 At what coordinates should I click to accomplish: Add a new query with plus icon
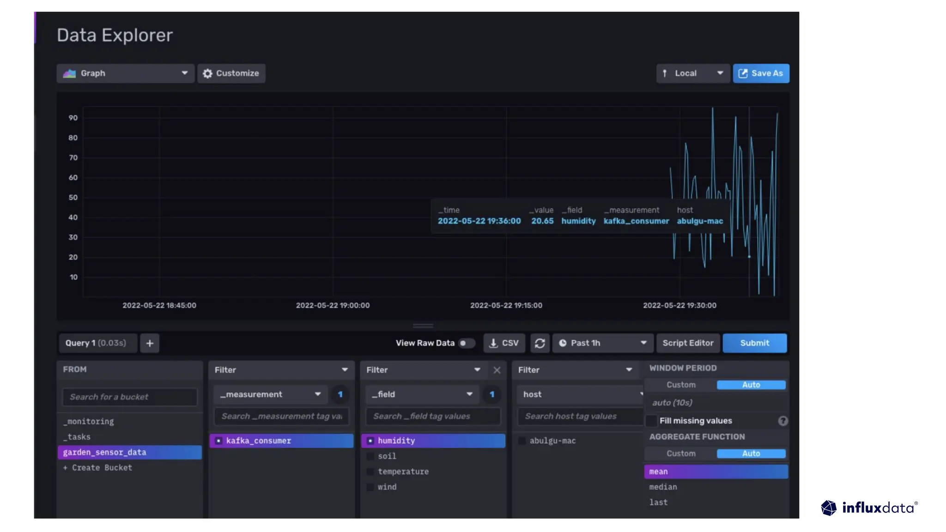coord(150,343)
